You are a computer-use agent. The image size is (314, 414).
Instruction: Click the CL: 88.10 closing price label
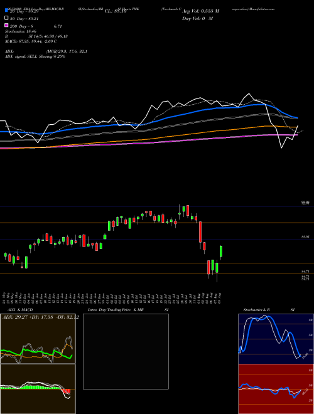coord(116,11)
